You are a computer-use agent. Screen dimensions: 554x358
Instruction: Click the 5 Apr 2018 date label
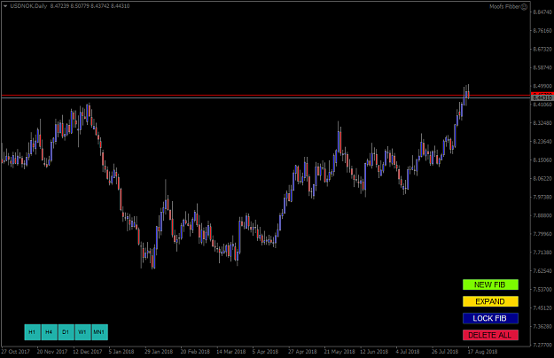point(265,352)
